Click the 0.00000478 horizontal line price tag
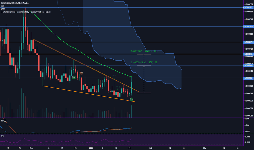 coord(249,42)
